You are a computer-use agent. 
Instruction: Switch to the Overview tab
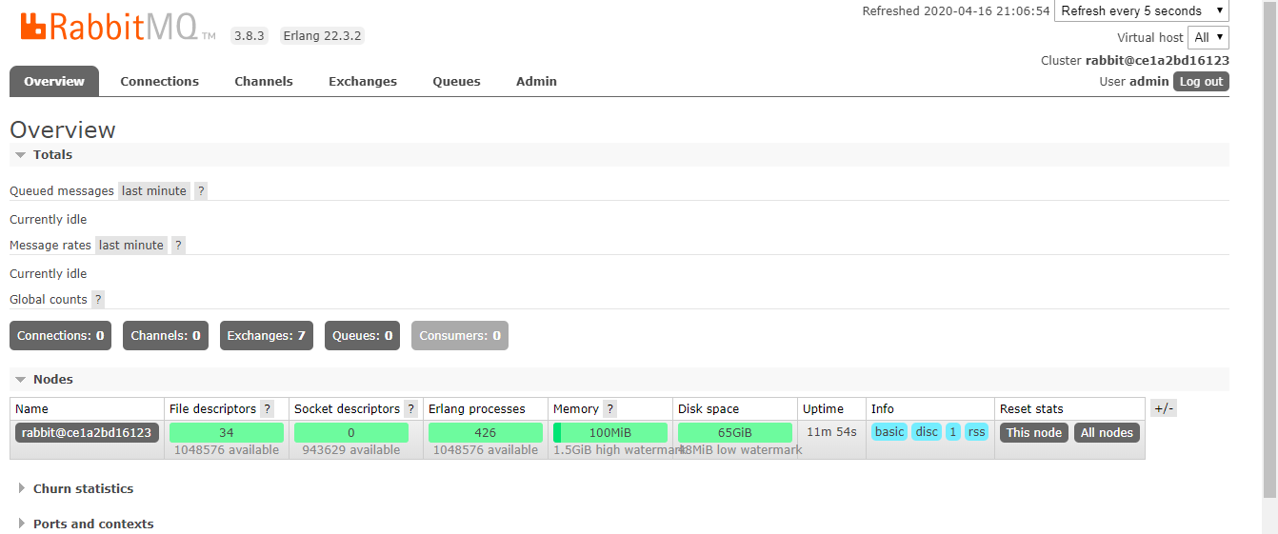tap(54, 81)
